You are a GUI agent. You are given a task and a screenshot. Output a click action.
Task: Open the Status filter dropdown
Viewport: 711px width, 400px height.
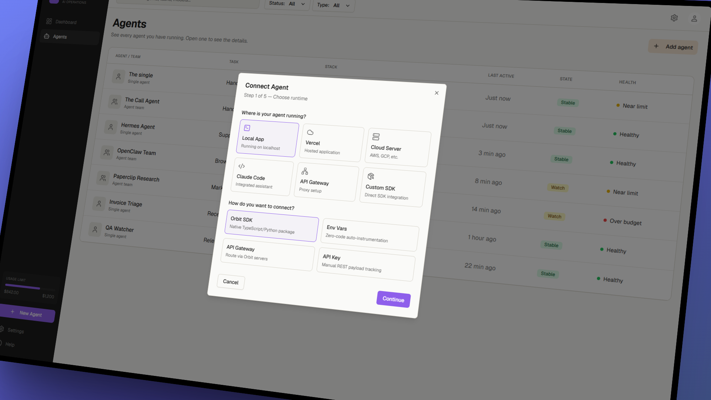click(x=287, y=4)
